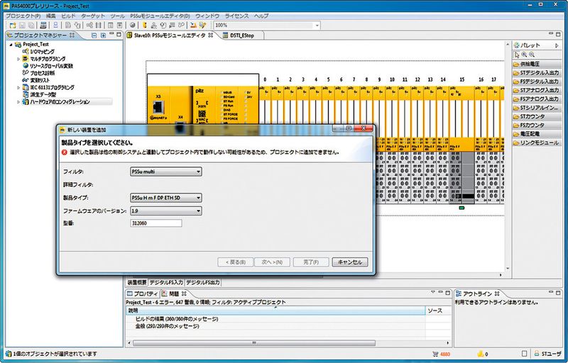The image size is (568, 363).
Task: Click the error count icon in status bar
Action: [435, 353]
